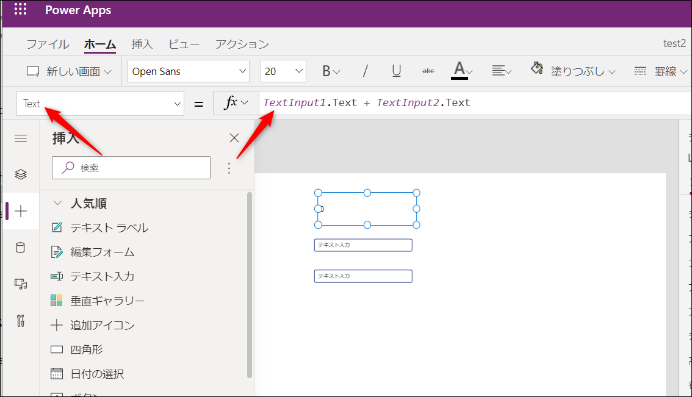Select the insert plus sidebar icon
The width and height of the screenshot is (692, 397).
tap(21, 211)
